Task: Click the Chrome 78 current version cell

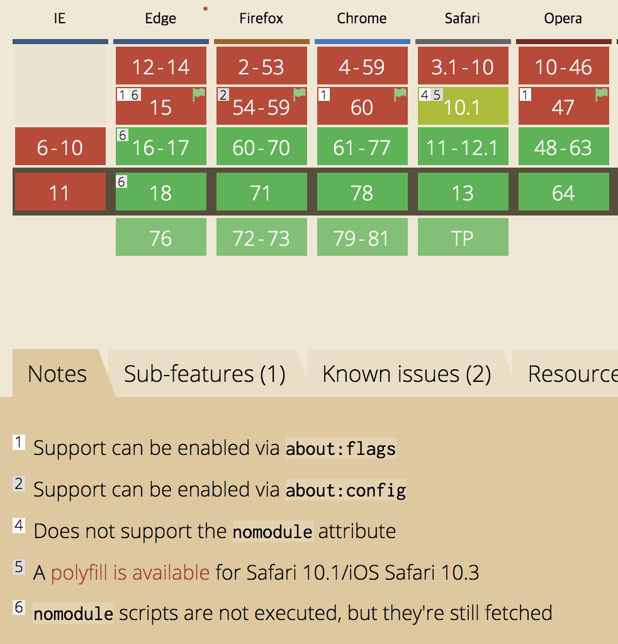Action: [362, 192]
